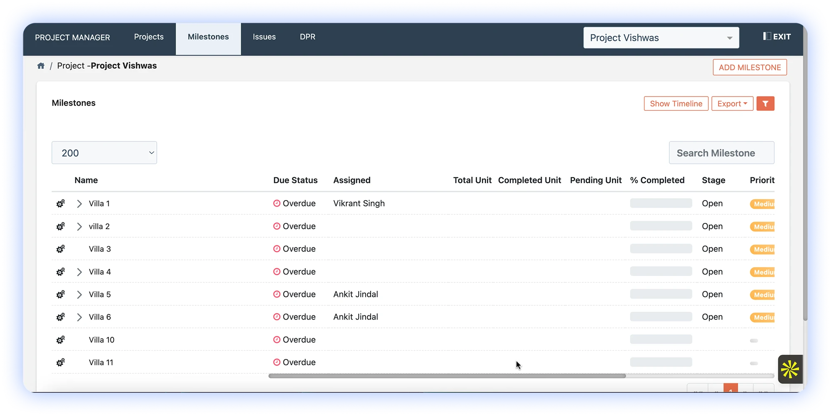Open settings gear for villa 2 row
The image size is (831, 416).
tap(61, 226)
